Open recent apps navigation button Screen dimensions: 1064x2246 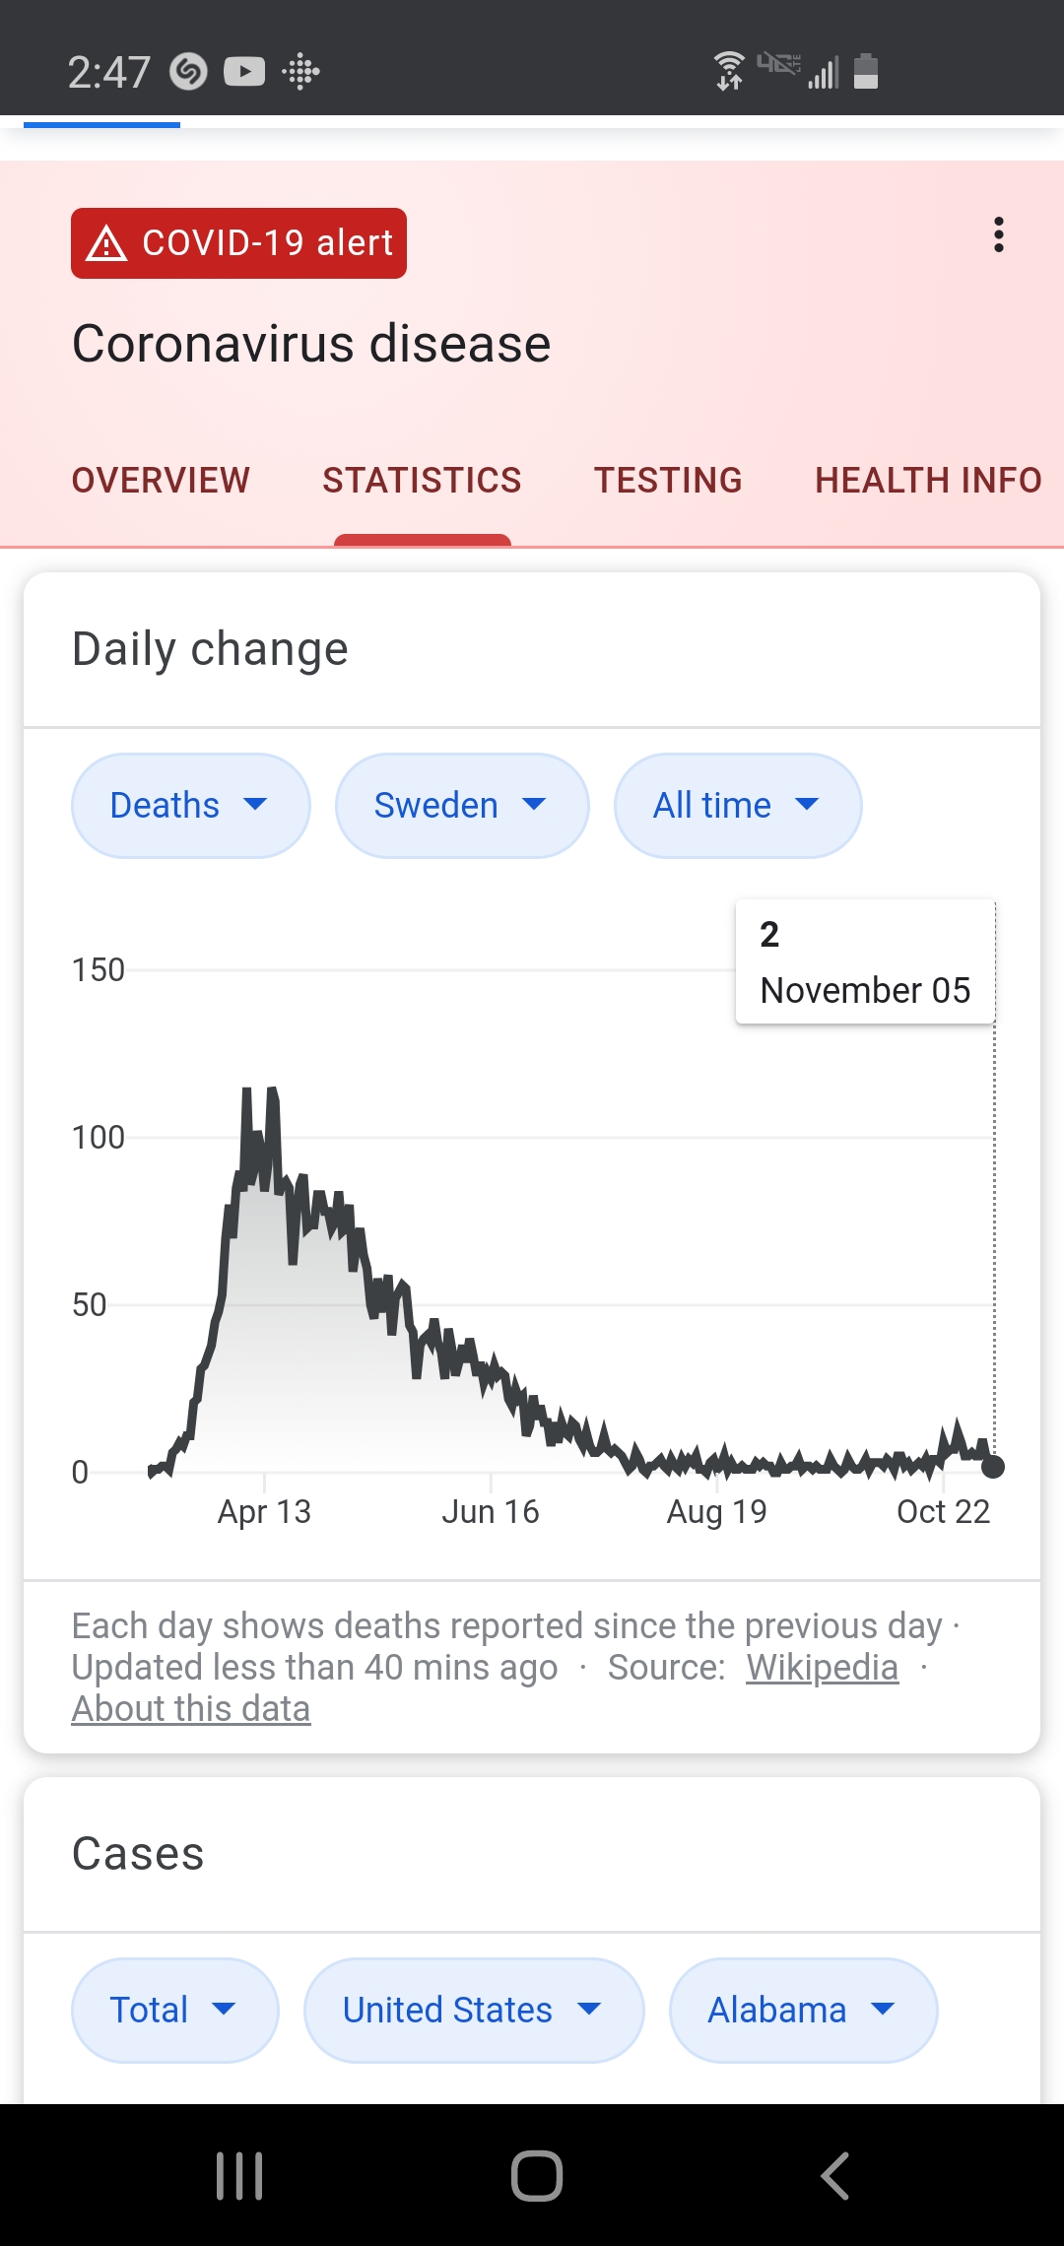[x=239, y=2175]
